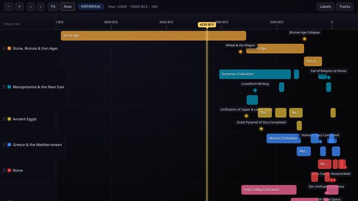Open the Tracks panel
Screen dimensions: 358x201
tap(345, 7)
